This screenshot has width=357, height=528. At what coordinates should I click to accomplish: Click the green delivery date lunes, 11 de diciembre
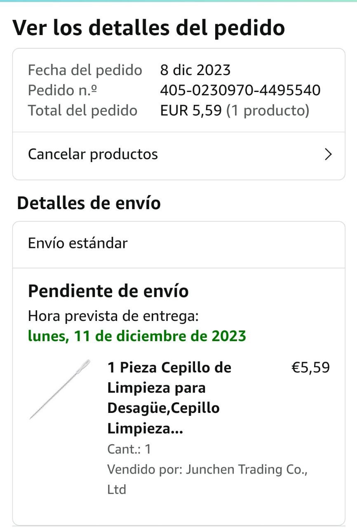click(x=137, y=336)
